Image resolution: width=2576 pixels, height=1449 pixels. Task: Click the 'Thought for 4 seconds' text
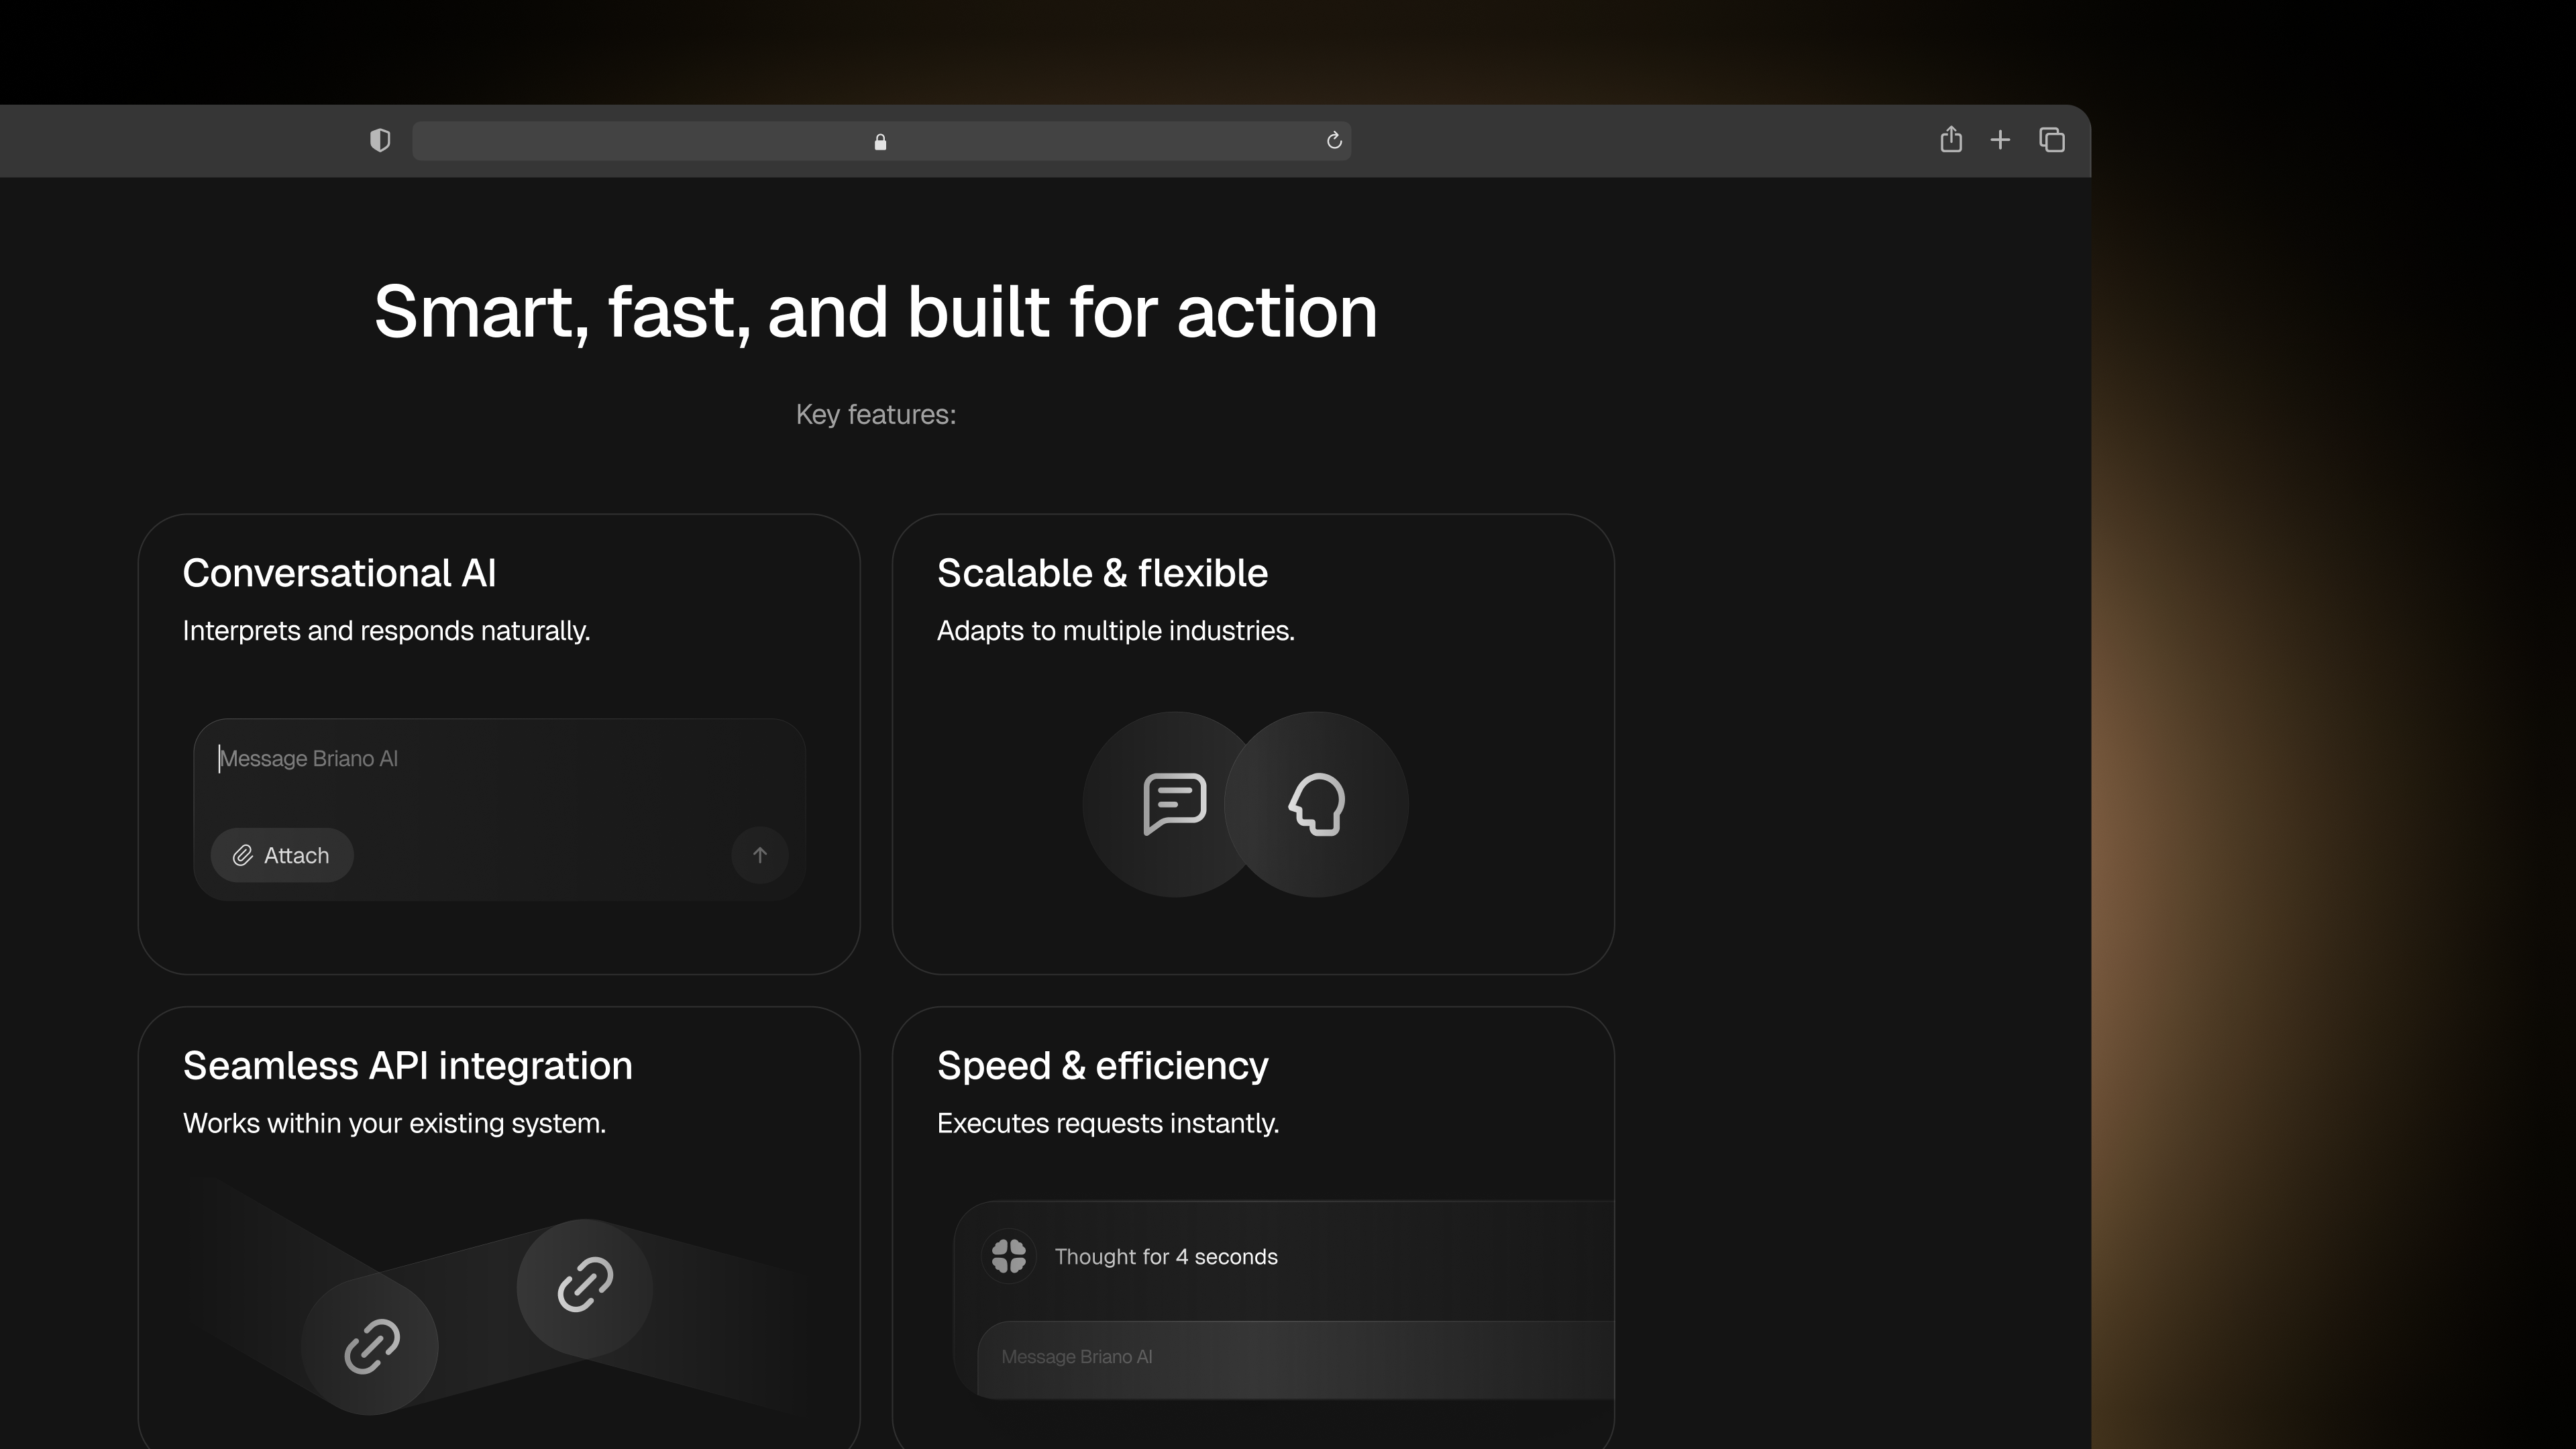1166,1257
